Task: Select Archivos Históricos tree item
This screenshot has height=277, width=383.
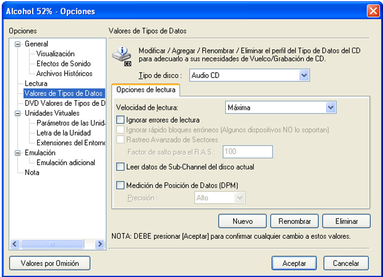Action: [64, 74]
